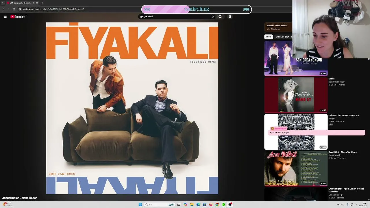This screenshot has width=370, height=208.
Task: Launch Microsoft Edge from the taskbar
Action: pyautogui.click(x=198, y=205)
